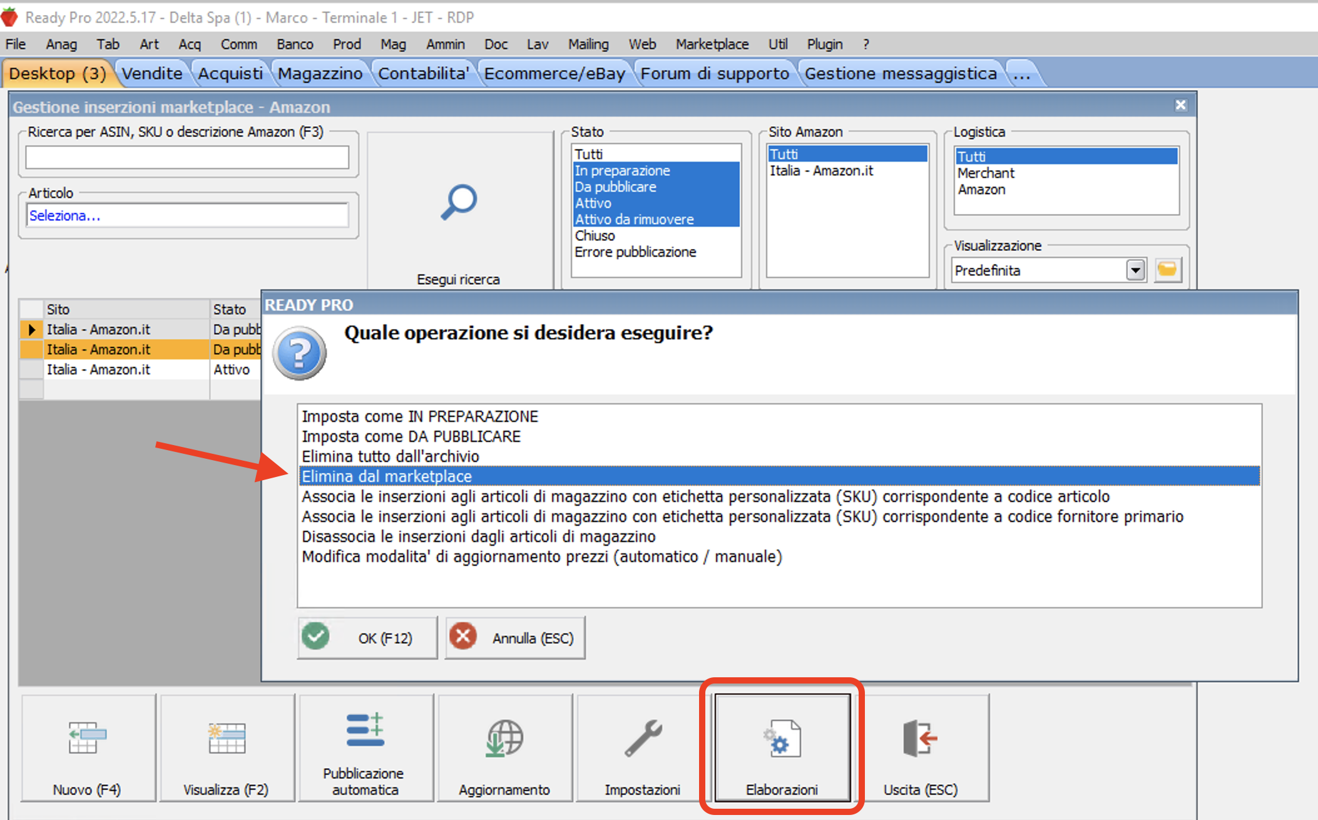Viewport: 1318px width, 820px height.
Task: Click the ... overflow tab
Action: pos(1021,74)
